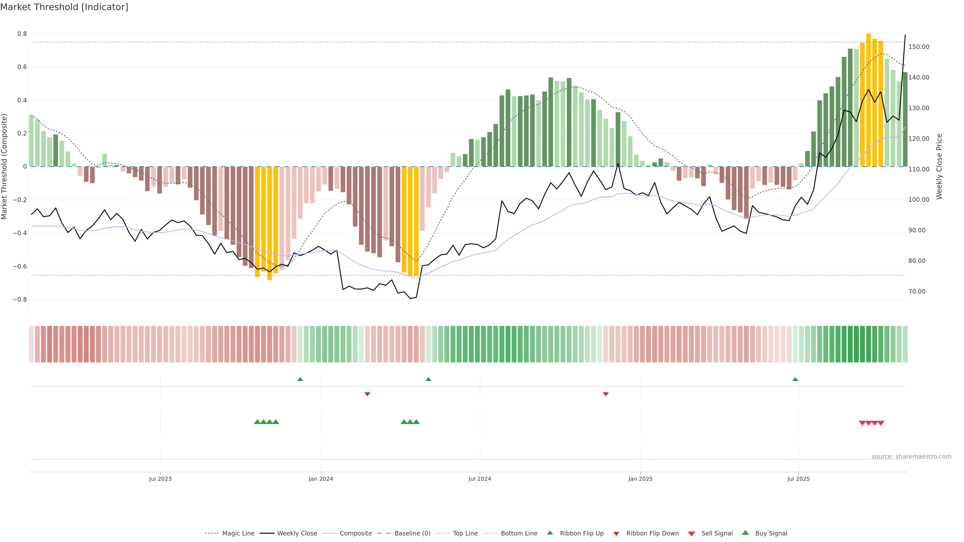Click the Buy Signal legend marker

745,533
